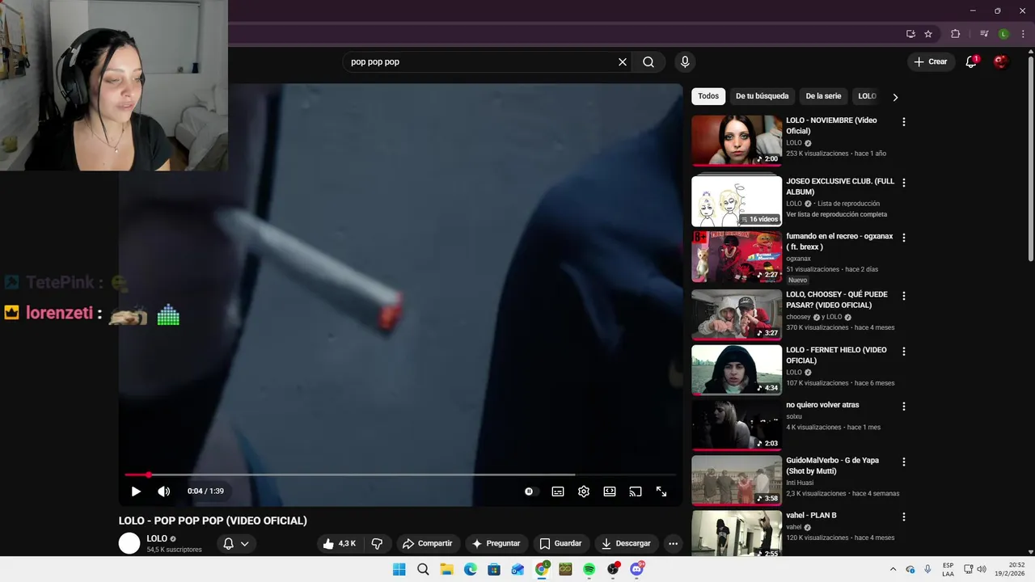The height and width of the screenshot is (582, 1035).
Task: Click the Crear button
Action: tap(931, 62)
